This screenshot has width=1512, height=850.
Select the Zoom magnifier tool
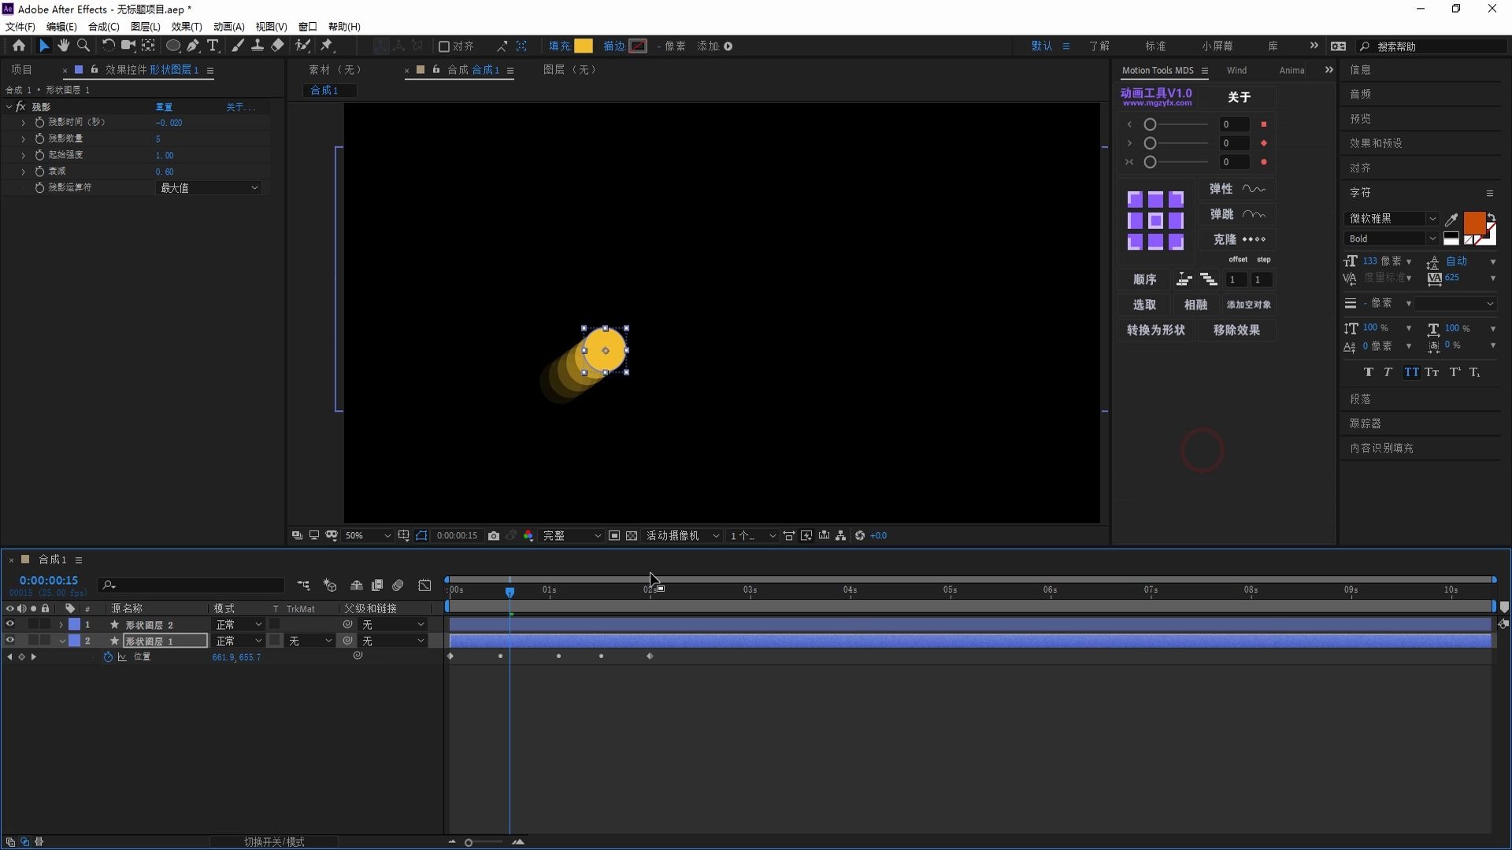tap(83, 46)
